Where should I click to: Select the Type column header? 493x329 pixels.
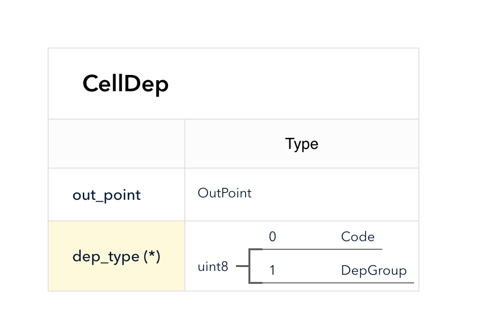click(302, 144)
